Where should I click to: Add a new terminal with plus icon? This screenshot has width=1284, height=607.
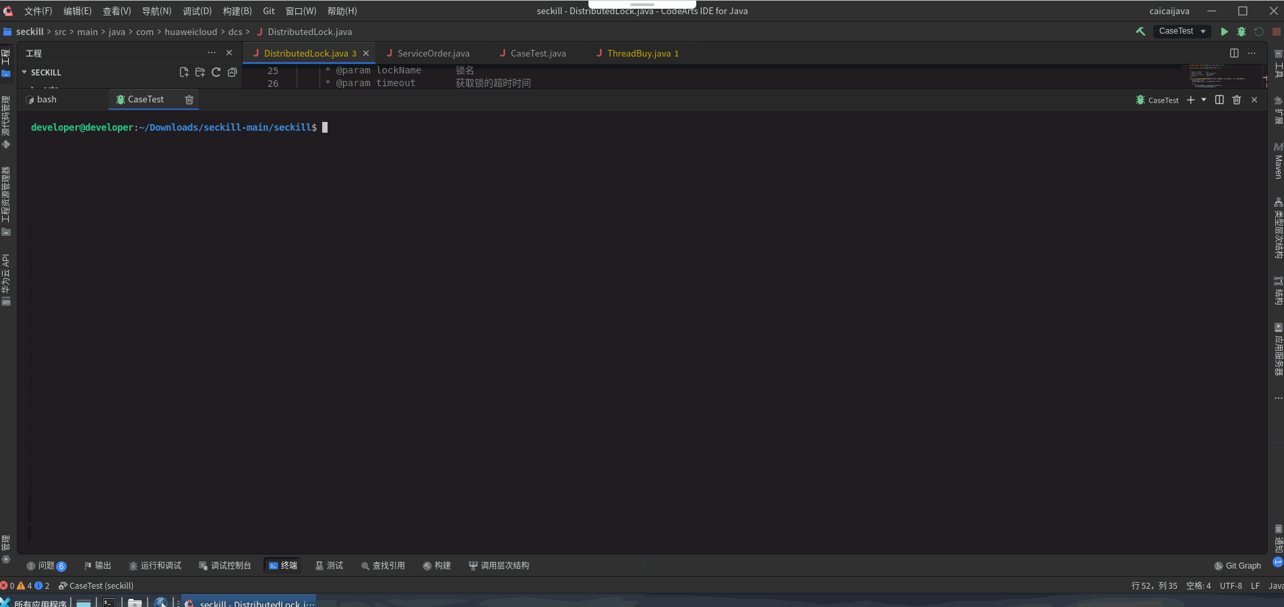click(1191, 100)
